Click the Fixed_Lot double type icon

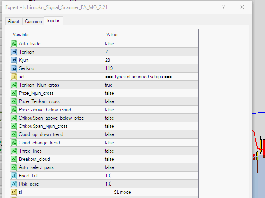coord(14,176)
